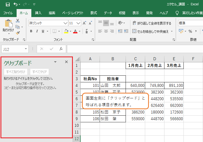Switch to the 表示 tab

pos(136,13)
